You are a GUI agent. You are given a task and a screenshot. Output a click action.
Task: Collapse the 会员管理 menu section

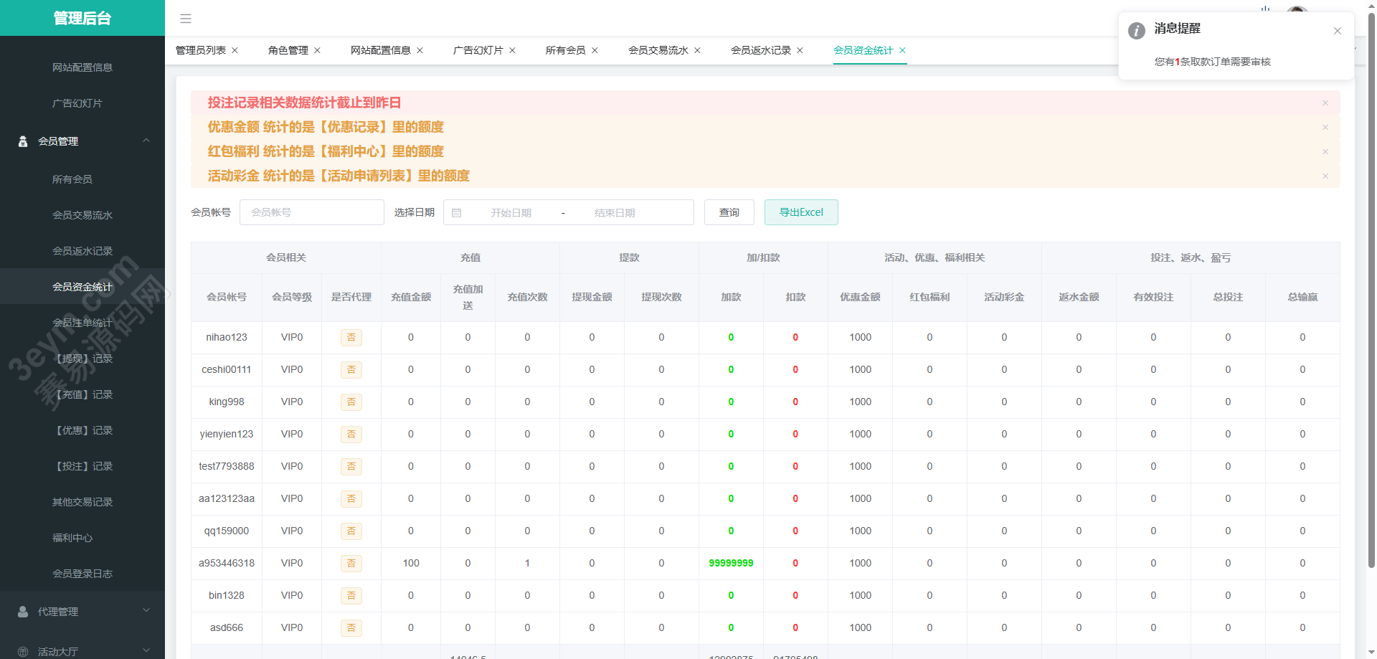(146, 141)
